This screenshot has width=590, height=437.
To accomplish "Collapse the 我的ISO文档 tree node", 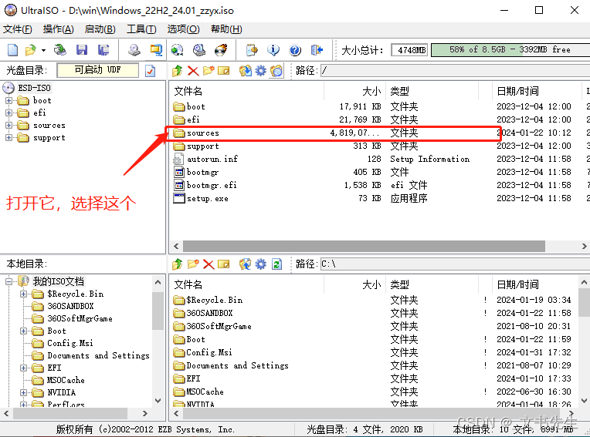I will click(x=8, y=281).
